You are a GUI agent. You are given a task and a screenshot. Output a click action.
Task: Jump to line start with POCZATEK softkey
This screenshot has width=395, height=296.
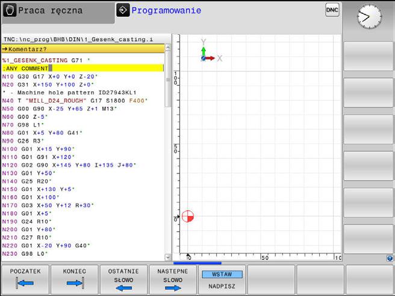(25, 279)
